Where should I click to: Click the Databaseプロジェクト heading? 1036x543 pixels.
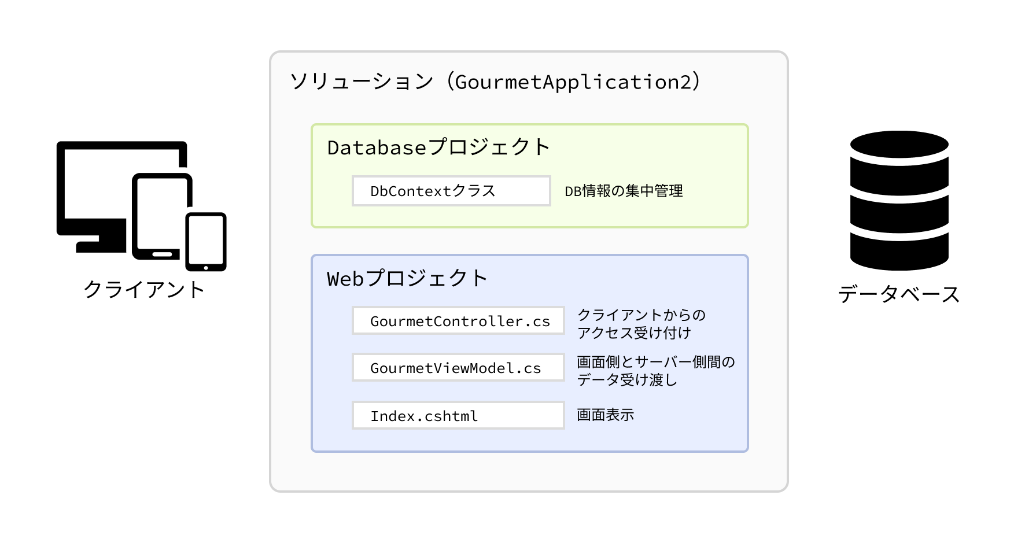(438, 147)
